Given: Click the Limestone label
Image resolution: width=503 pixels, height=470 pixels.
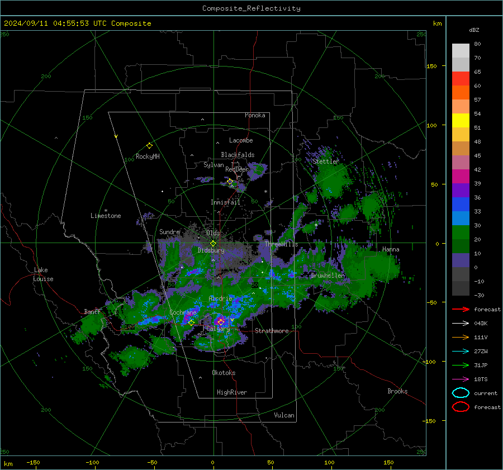Looking at the screenshot, I should pos(106,216).
